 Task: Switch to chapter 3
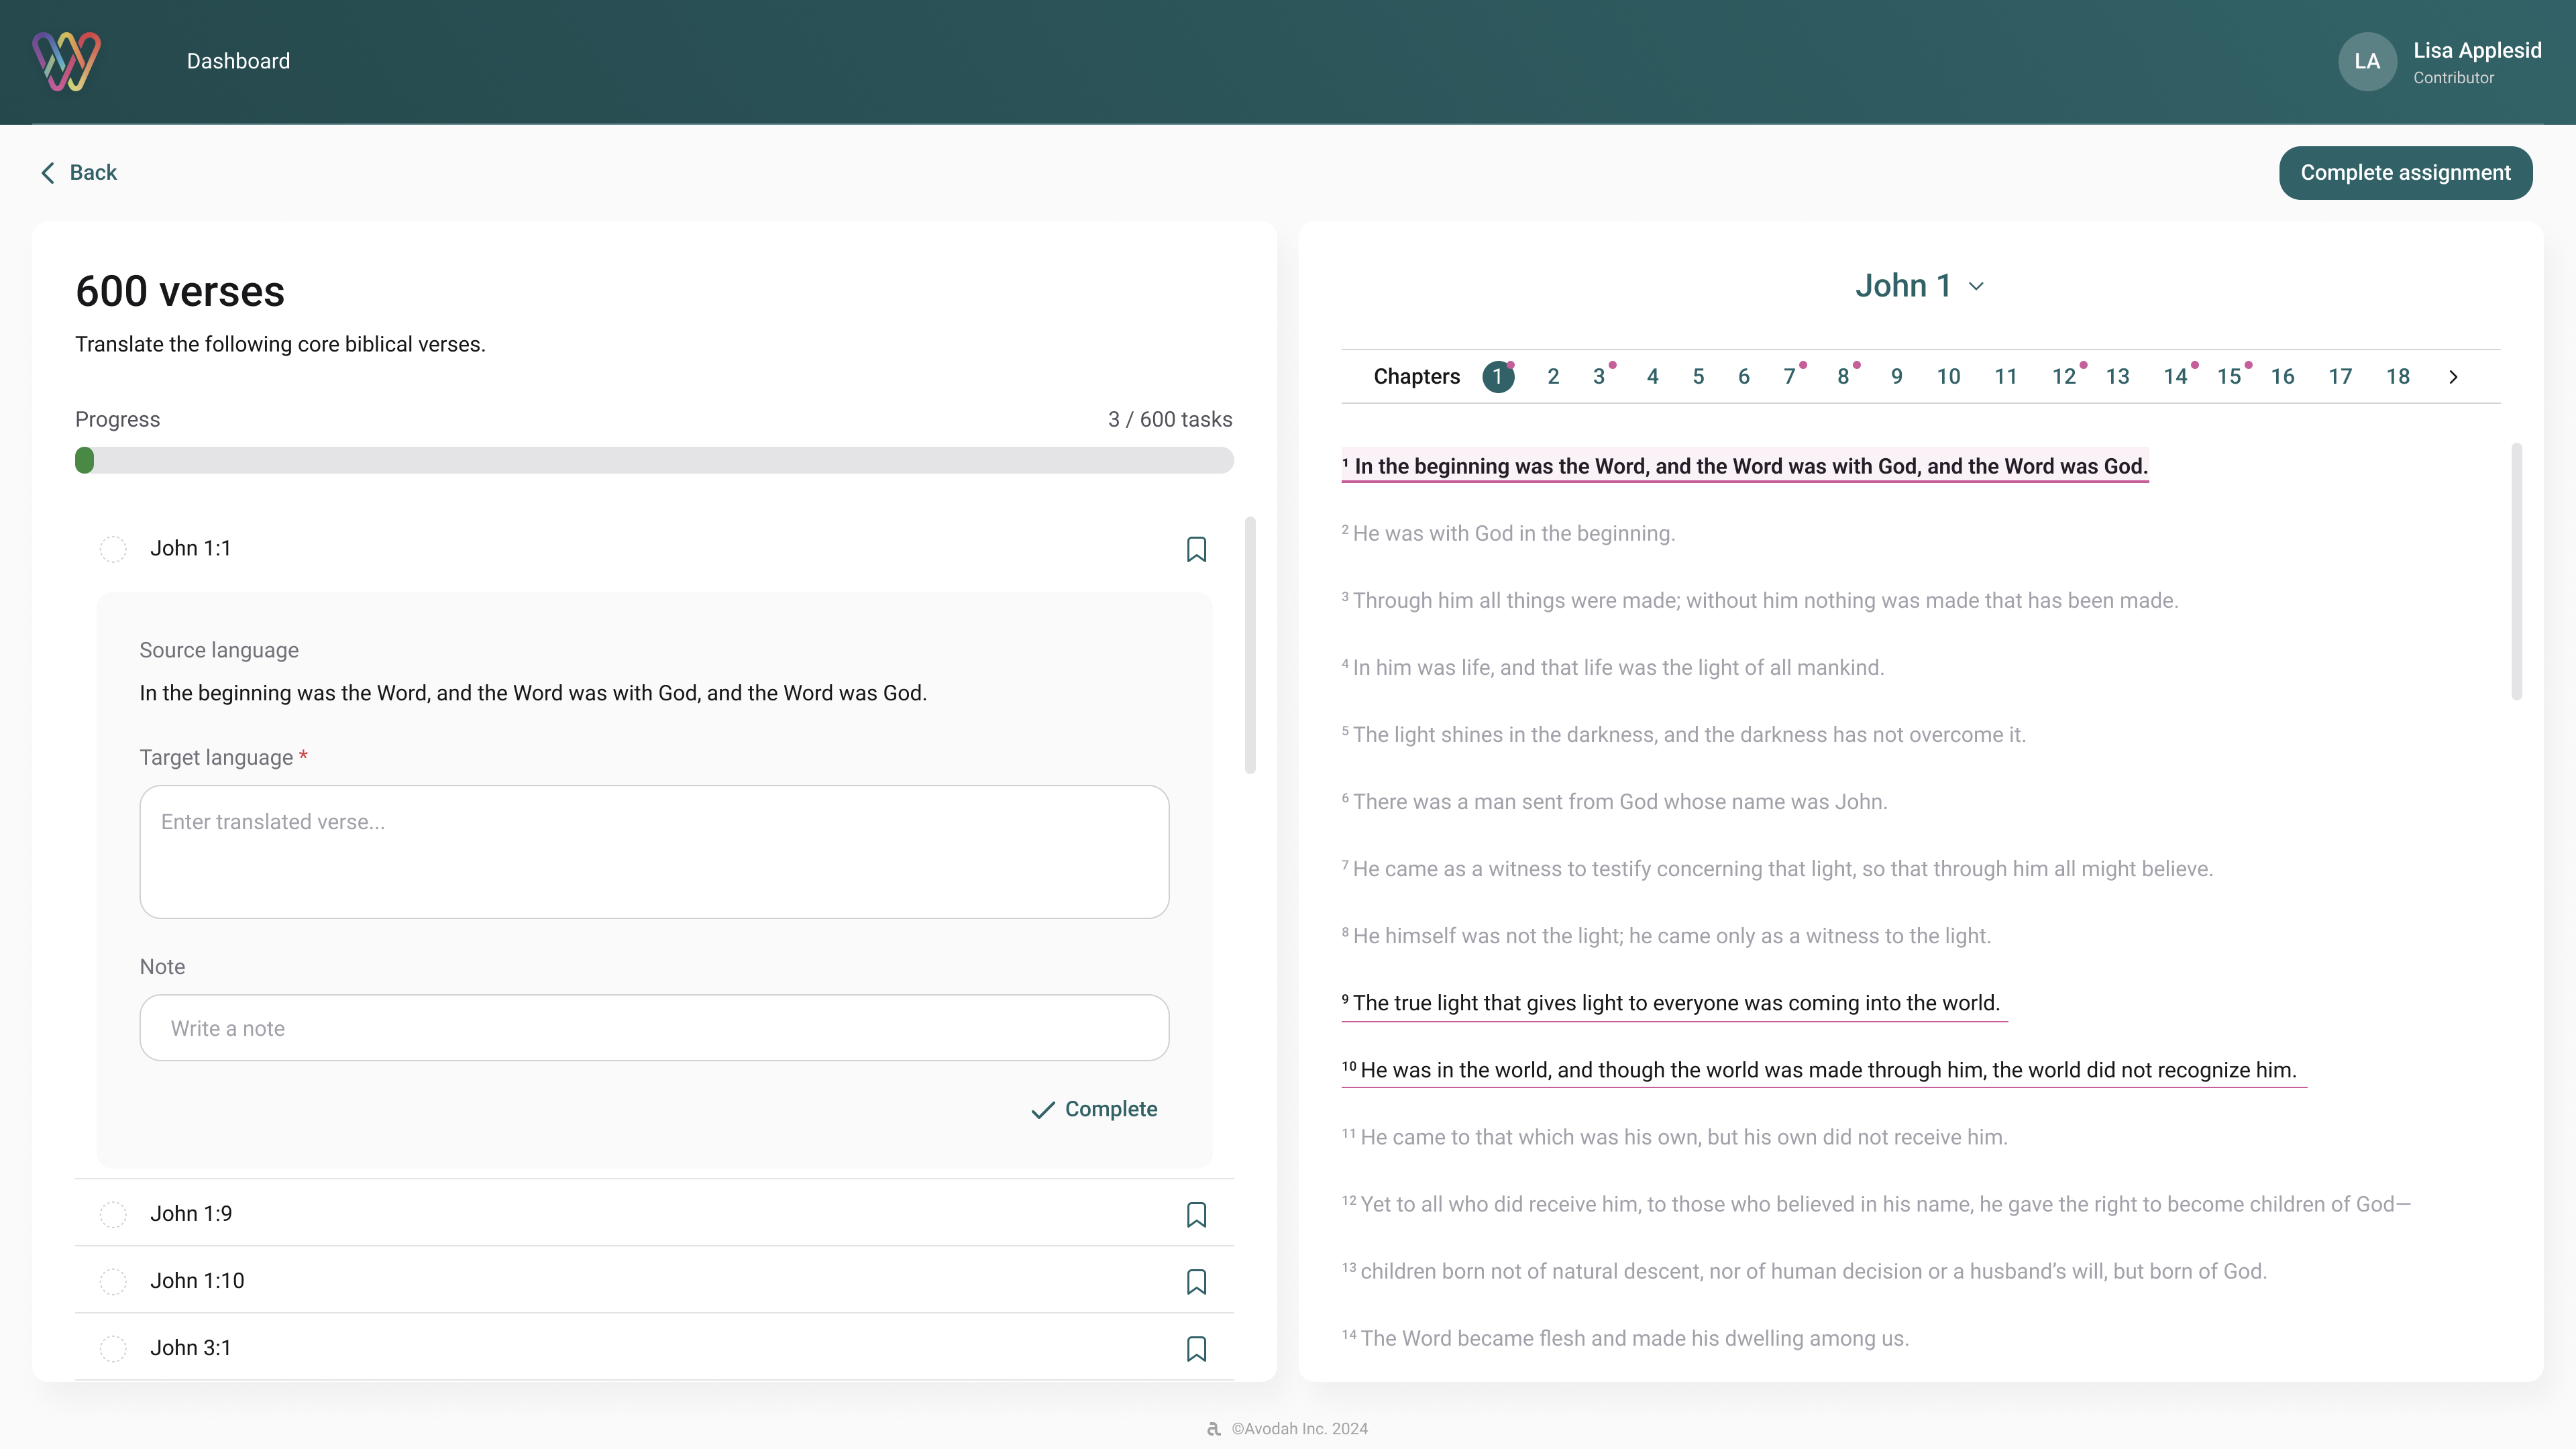point(1599,377)
